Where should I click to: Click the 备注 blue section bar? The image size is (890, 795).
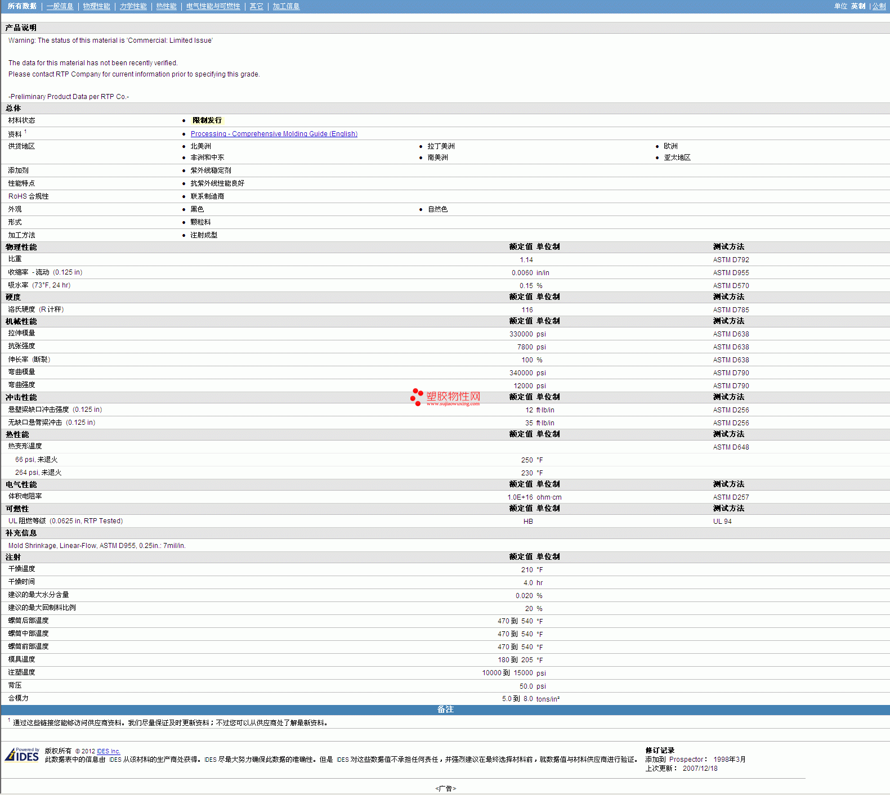pyautogui.click(x=445, y=709)
